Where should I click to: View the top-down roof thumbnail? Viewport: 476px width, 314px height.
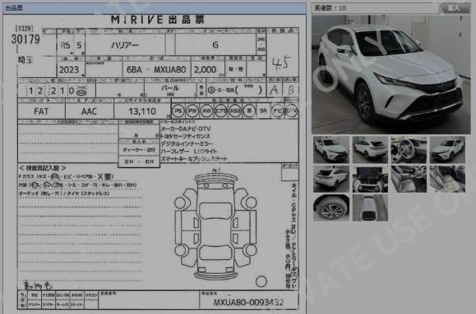coord(370,207)
